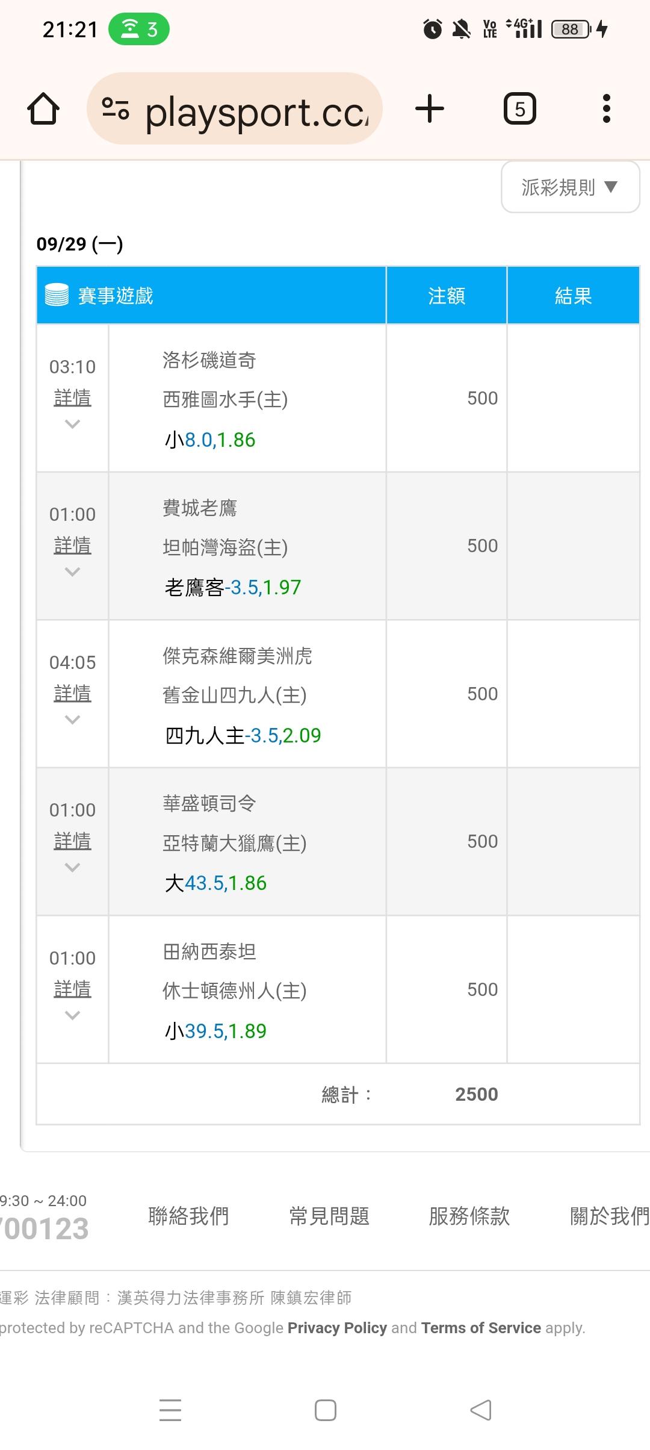Tap the Android recent apps menu icon
This screenshot has height=1450, width=650.
(170, 1410)
